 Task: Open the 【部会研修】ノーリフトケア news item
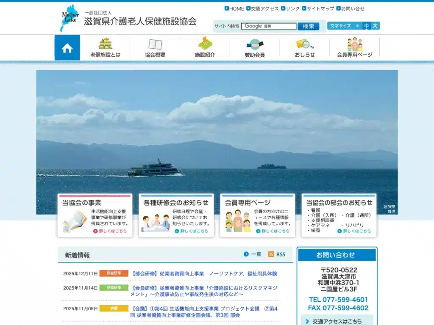pos(204,274)
